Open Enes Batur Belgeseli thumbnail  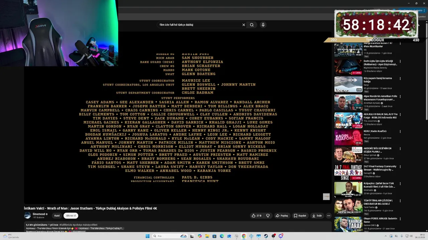click(x=348, y=207)
